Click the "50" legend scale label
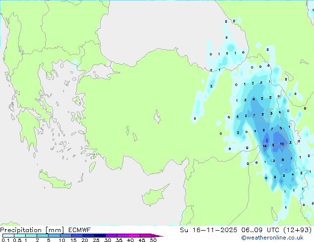The image size is (314, 242). tap(154, 240)
